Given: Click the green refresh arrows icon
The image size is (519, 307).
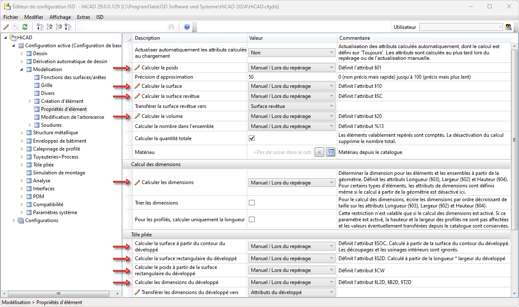Looking at the screenshot, I should 25,27.
